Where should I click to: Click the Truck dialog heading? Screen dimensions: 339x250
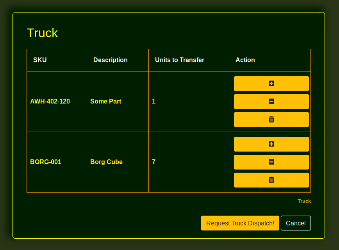click(x=42, y=33)
